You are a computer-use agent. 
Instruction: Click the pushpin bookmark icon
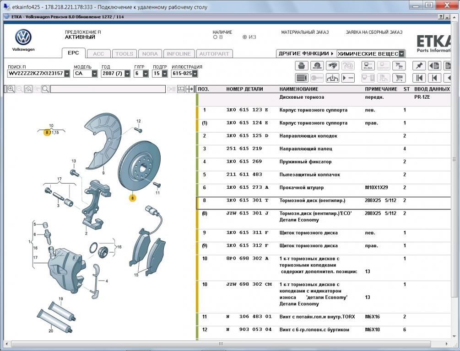point(419,66)
